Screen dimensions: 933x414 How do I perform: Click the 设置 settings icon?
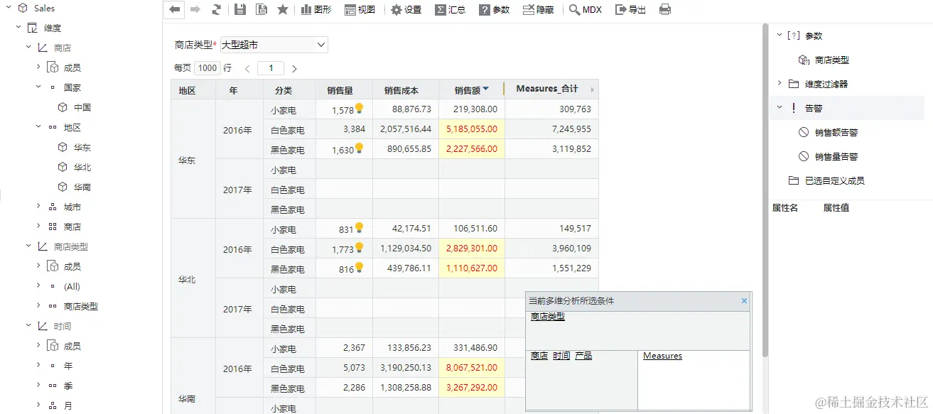[x=406, y=9]
